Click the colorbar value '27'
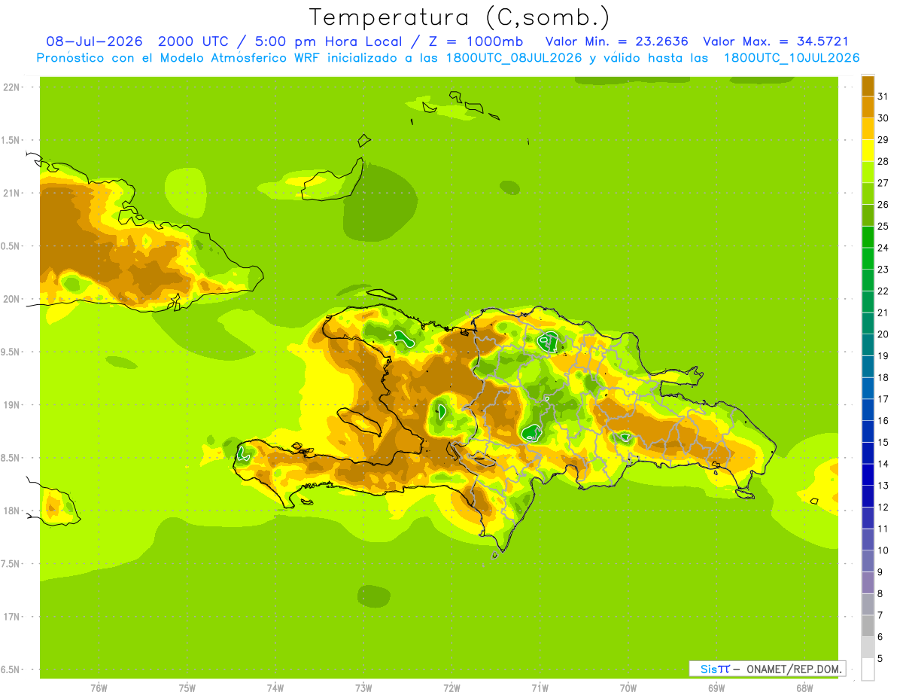Viewport: 903px width, 698px height. [883, 183]
